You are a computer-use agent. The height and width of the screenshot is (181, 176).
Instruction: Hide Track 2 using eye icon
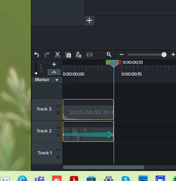(58, 128)
